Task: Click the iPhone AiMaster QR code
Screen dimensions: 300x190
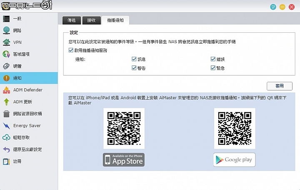Action: 124,129
